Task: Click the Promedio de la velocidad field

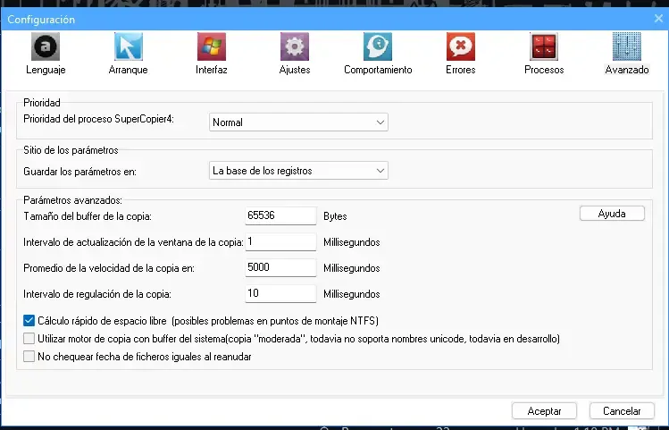Action: [x=280, y=267]
